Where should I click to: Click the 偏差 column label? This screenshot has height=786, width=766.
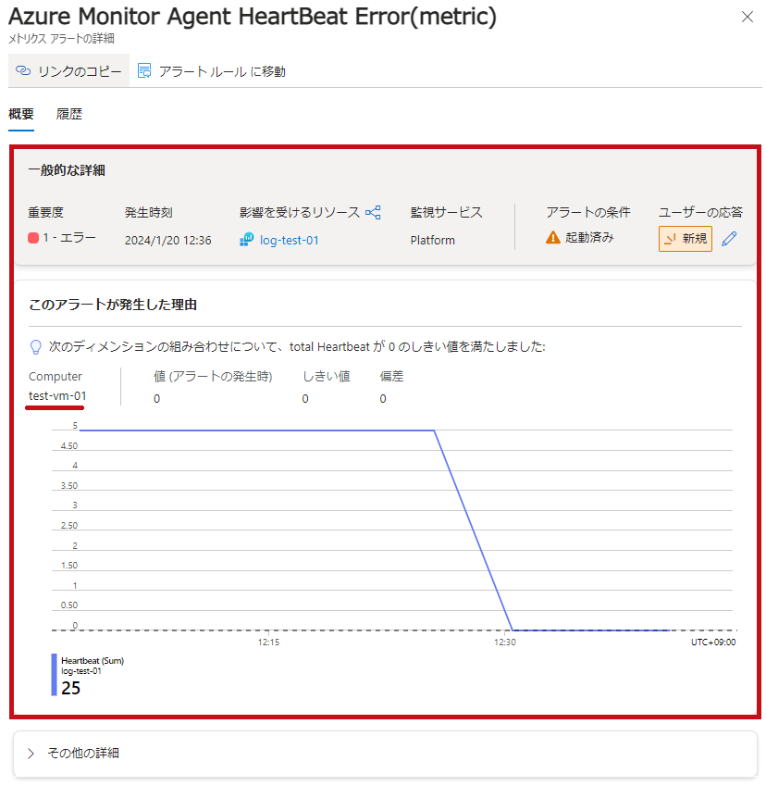391,377
